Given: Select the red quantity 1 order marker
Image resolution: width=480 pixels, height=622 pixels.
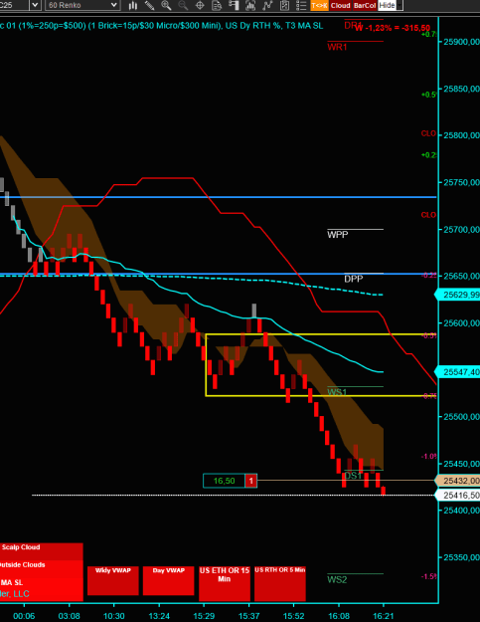Looking at the screenshot, I should 250,481.
